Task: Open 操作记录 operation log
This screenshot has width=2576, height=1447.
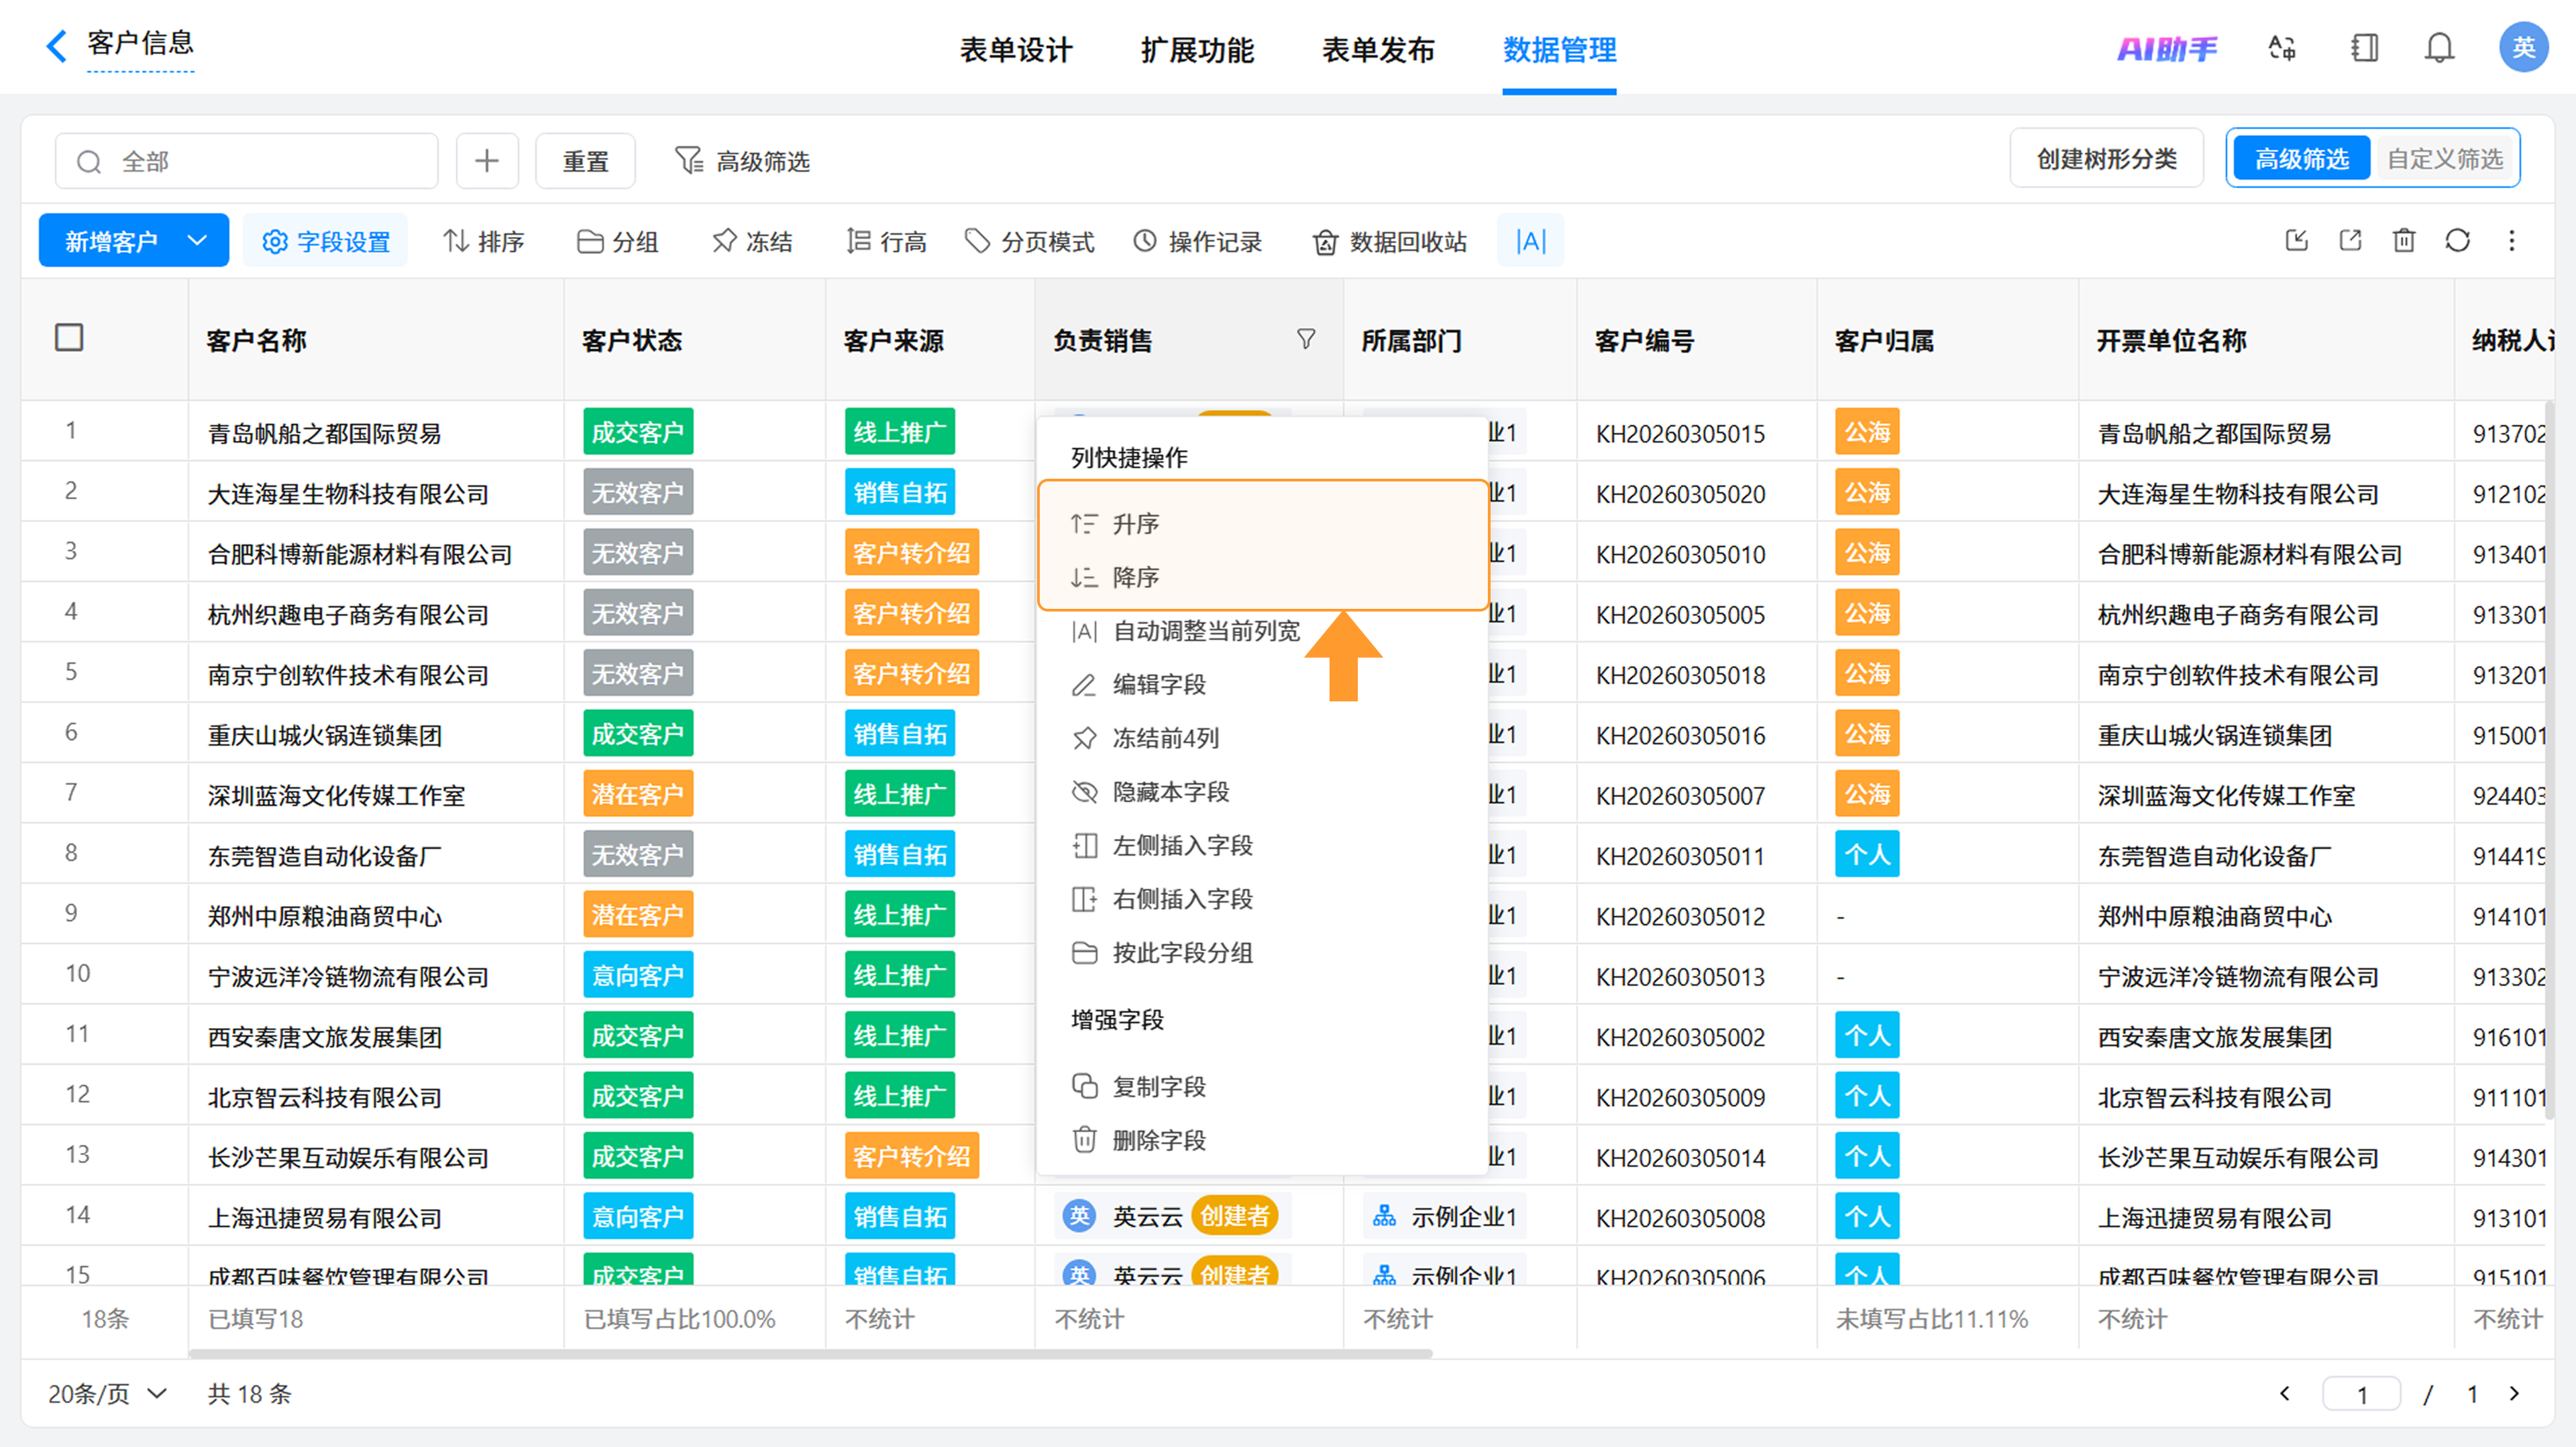Action: pyautogui.click(x=1197, y=241)
